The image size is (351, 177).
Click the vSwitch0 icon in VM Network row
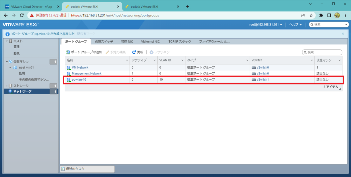point(254,67)
